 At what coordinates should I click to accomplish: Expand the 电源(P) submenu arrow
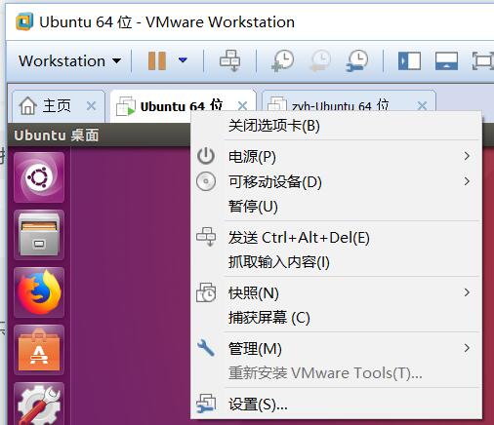pyautogui.click(x=467, y=156)
